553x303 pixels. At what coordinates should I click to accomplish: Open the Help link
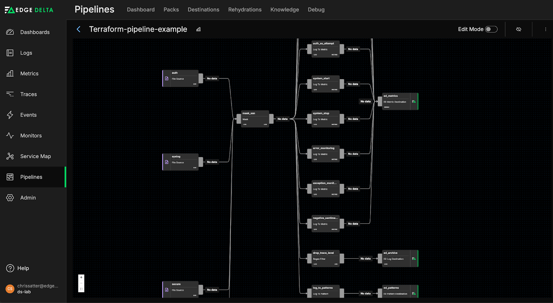click(x=23, y=268)
